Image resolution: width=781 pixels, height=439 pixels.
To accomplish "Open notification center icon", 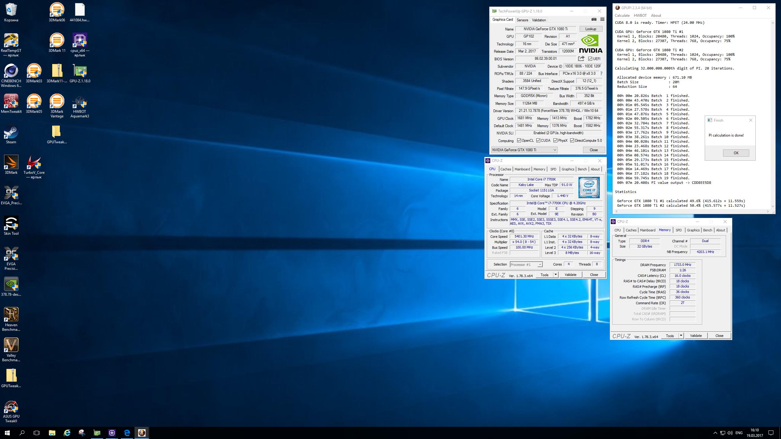I will click(771, 433).
